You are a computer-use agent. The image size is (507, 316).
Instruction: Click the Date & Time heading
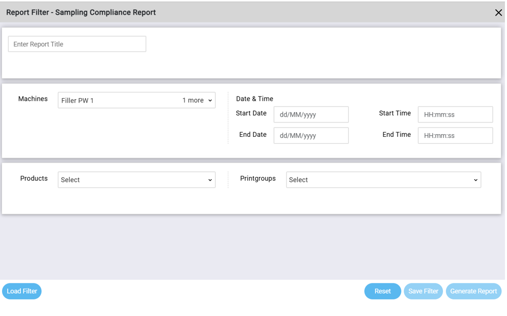click(254, 99)
